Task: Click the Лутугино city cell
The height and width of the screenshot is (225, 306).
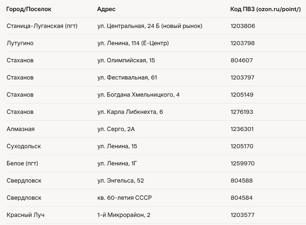Action: tap(20, 43)
